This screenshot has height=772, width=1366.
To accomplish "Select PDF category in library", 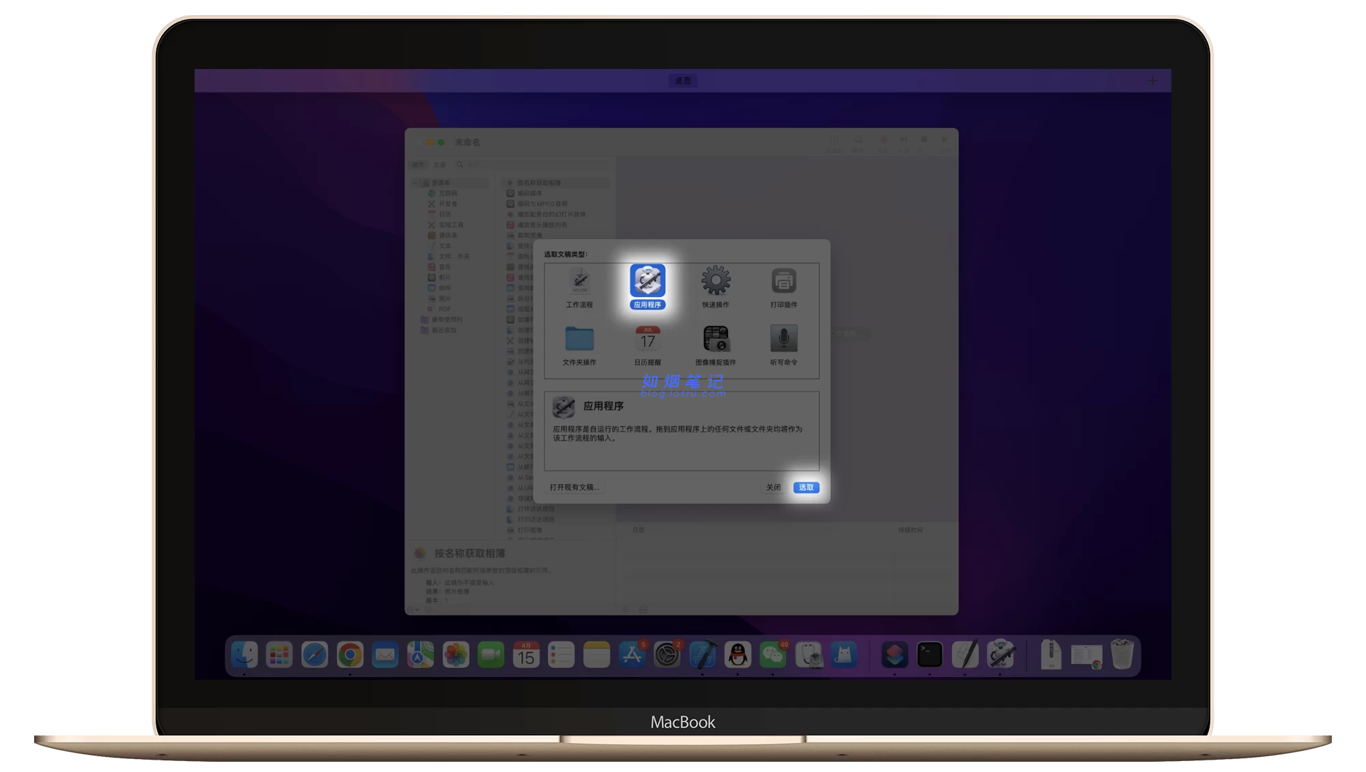I will [x=439, y=309].
